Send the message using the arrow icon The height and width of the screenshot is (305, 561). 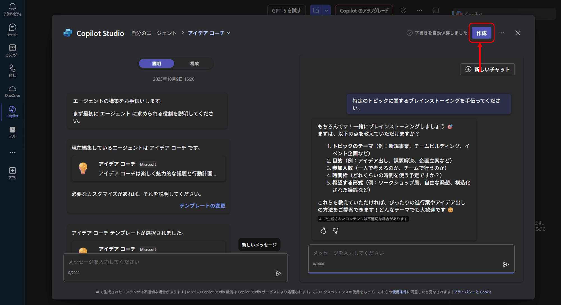tap(506, 264)
